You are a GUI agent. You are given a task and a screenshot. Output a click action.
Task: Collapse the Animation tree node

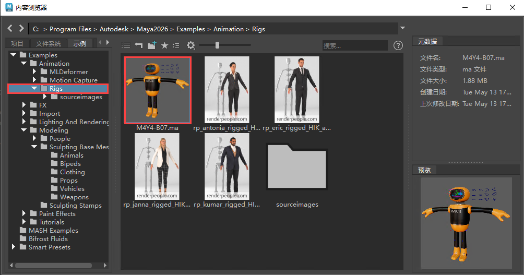pyautogui.click(x=23, y=63)
